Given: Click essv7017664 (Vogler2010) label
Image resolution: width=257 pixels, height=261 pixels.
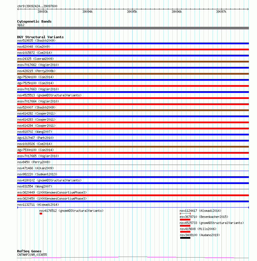Looking at the screenshot, I should 38,101.
